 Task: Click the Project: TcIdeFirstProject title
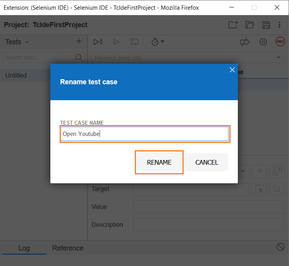[46, 25]
